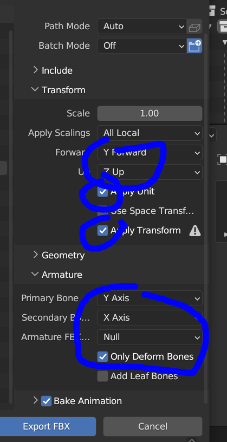The width and height of the screenshot is (227, 442).
Task: Disable the Apply Transform checkbox
Action: click(x=102, y=231)
